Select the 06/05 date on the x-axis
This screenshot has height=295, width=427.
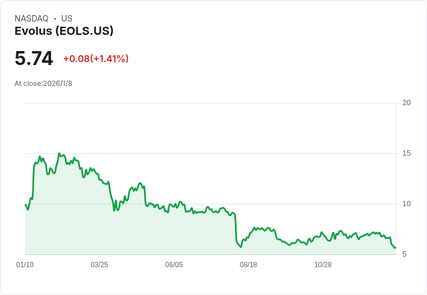(x=173, y=265)
